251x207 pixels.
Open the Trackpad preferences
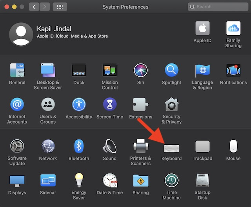202,147
